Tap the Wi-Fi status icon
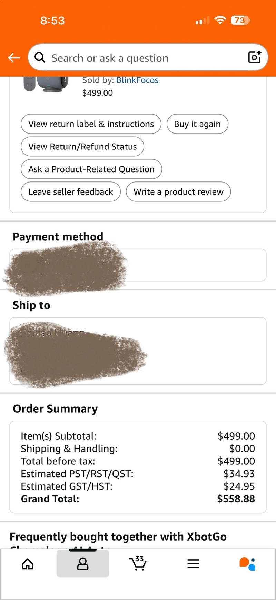The height and width of the screenshot is (600, 276). pyautogui.click(x=220, y=20)
